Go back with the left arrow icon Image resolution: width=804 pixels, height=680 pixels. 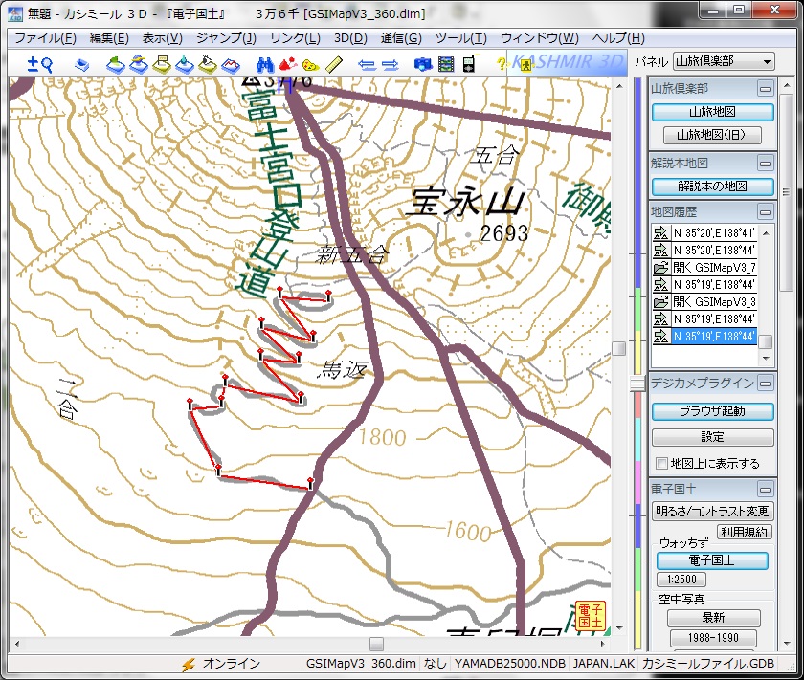(x=367, y=65)
